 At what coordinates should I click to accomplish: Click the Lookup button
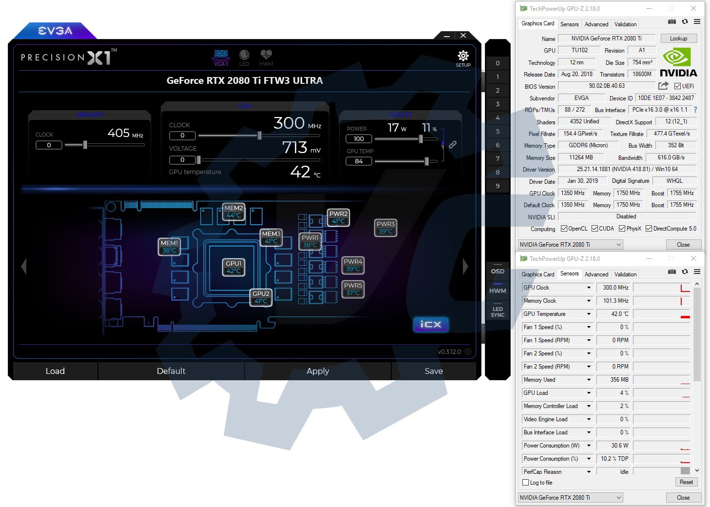[x=678, y=39]
